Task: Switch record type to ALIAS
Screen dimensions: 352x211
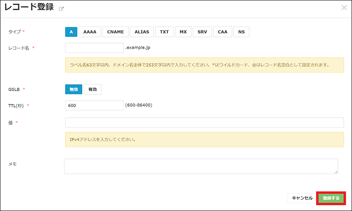Action: pyautogui.click(x=142, y=32)
